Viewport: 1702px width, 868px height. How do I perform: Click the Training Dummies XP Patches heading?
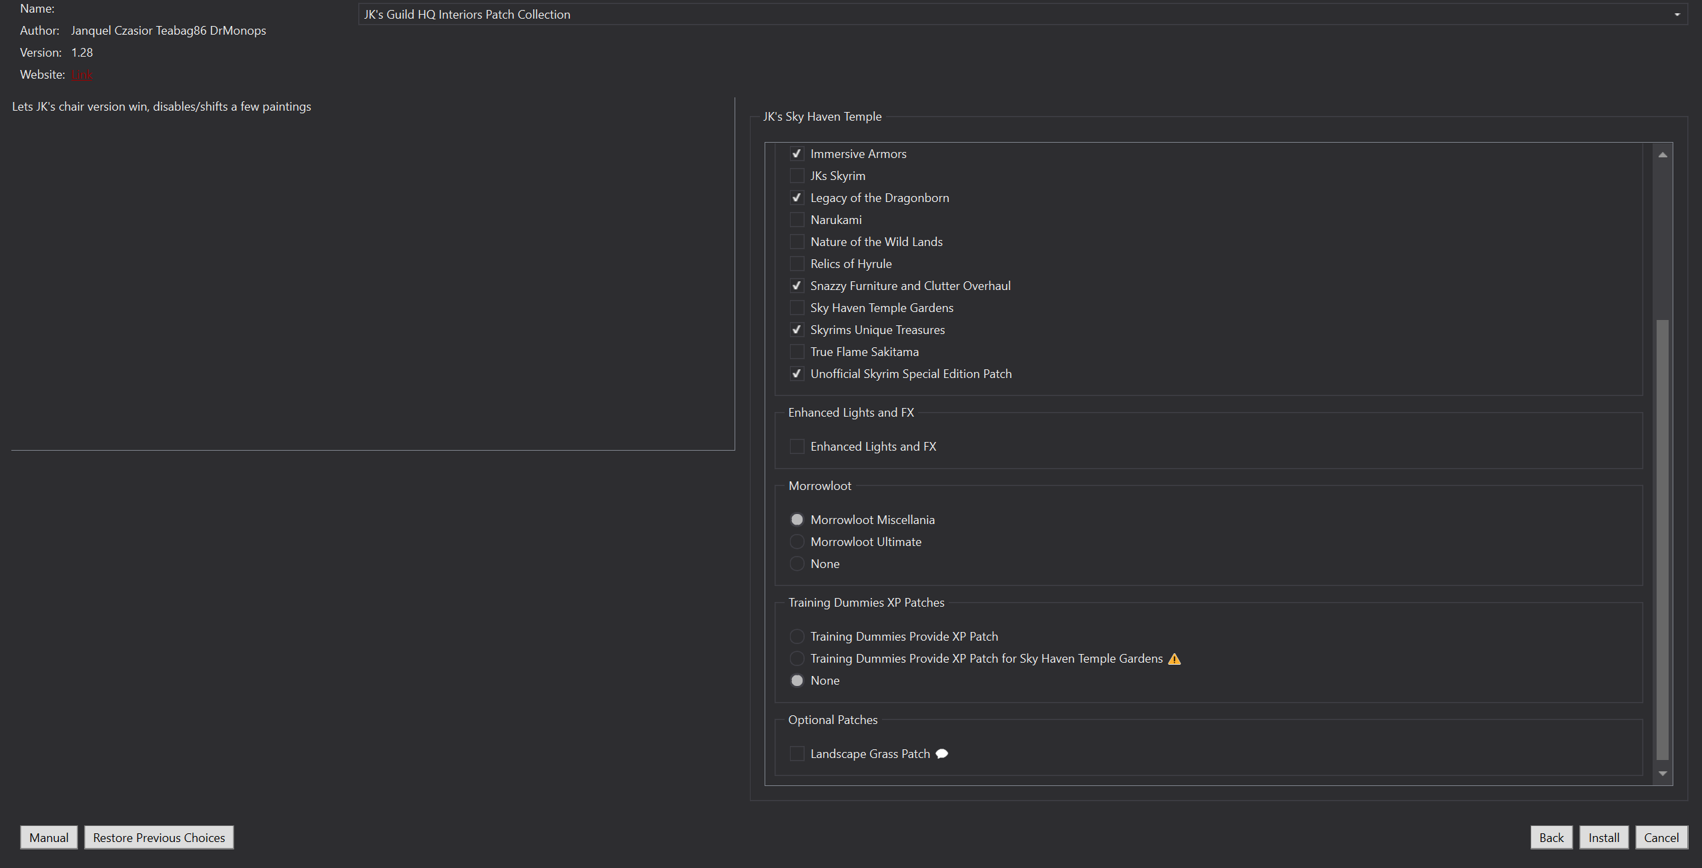866,603
